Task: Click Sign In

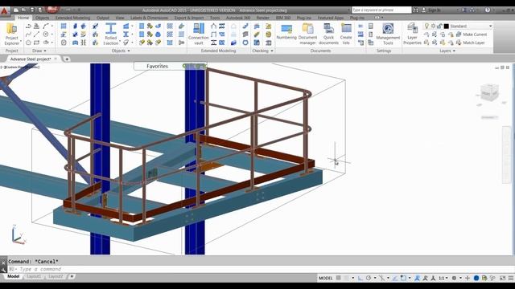Action: [x=435, y=10]
